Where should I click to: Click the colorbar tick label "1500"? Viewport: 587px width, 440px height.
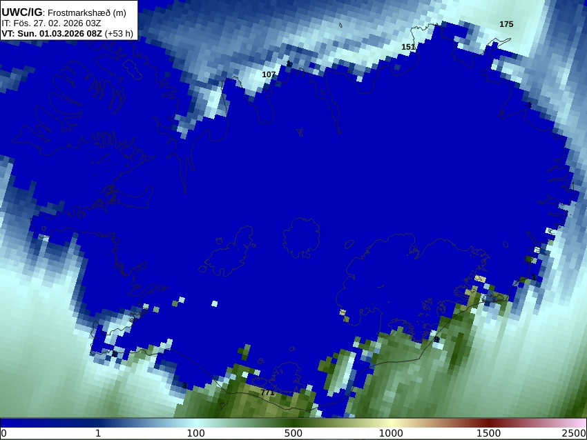pos(488,434)
